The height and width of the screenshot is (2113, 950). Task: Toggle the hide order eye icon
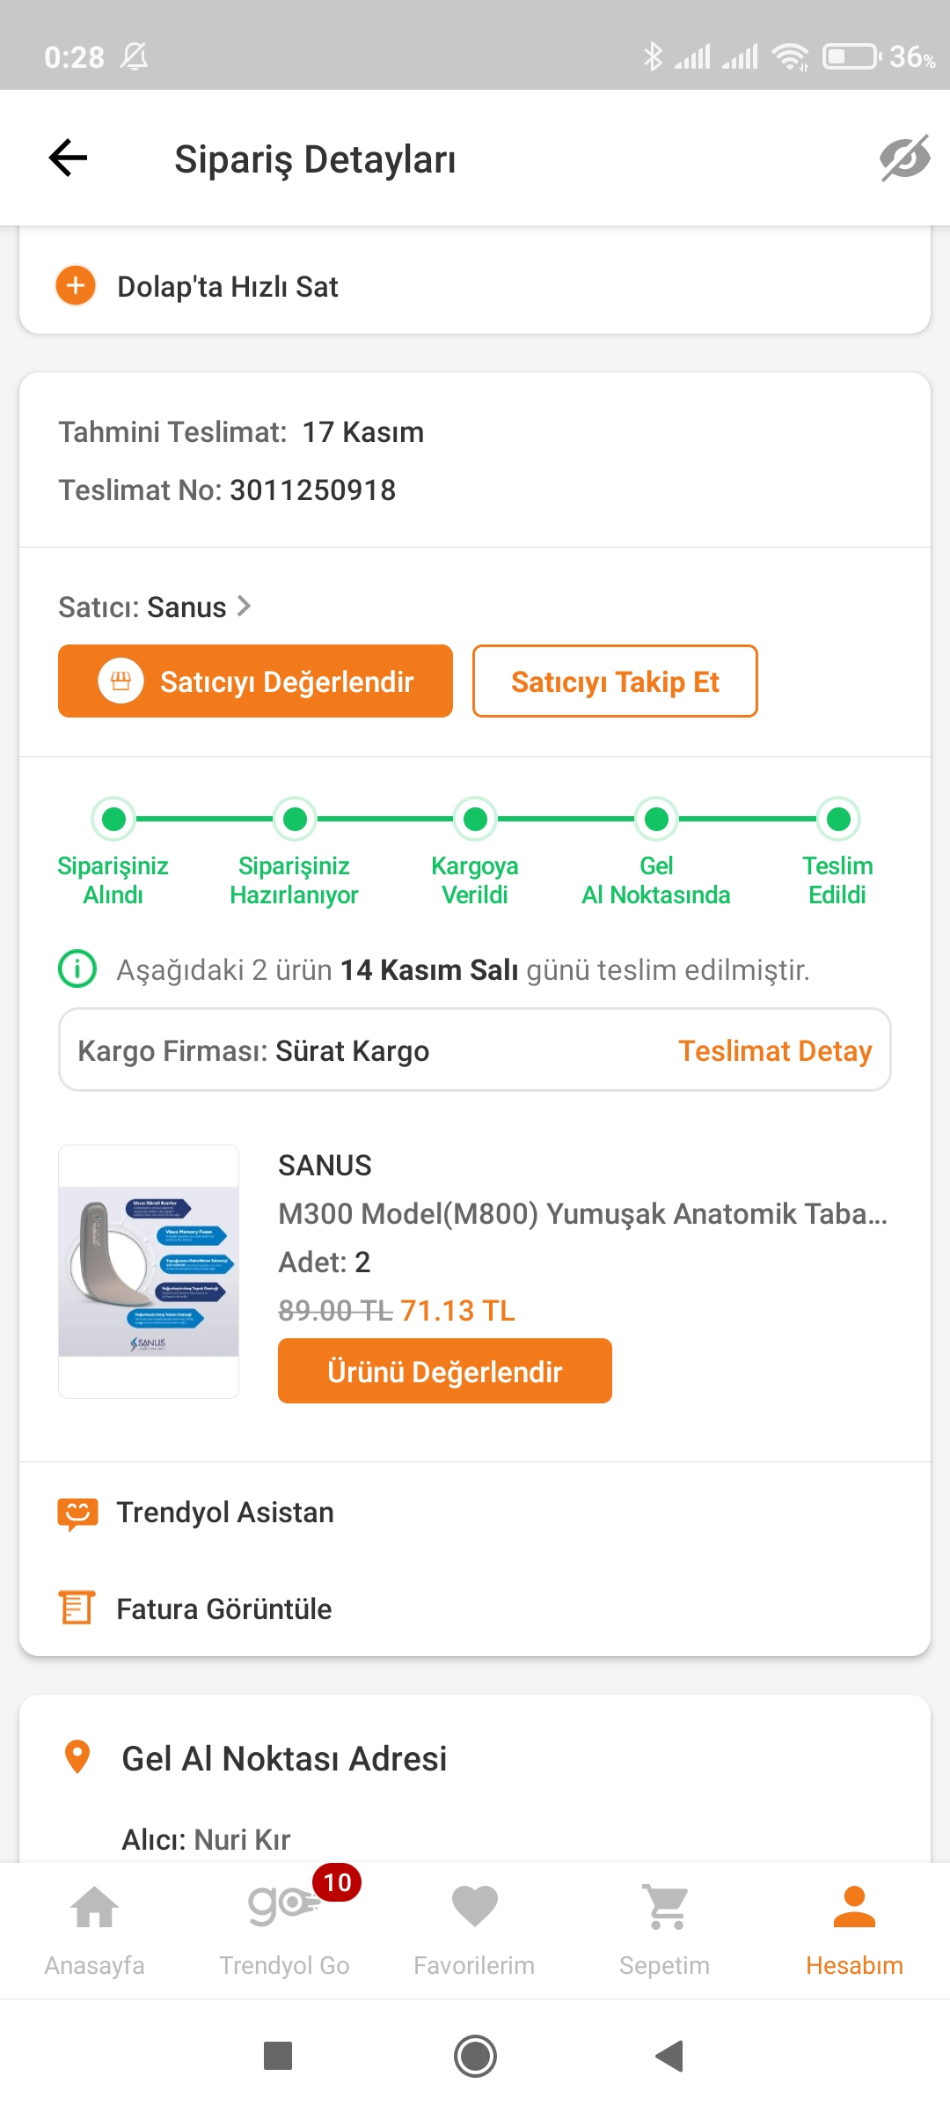904,158
